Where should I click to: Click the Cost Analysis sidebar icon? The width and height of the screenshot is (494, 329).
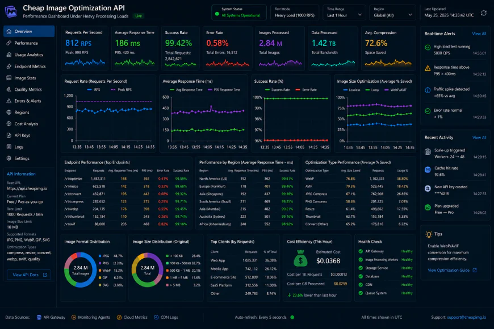click(9, 124)
